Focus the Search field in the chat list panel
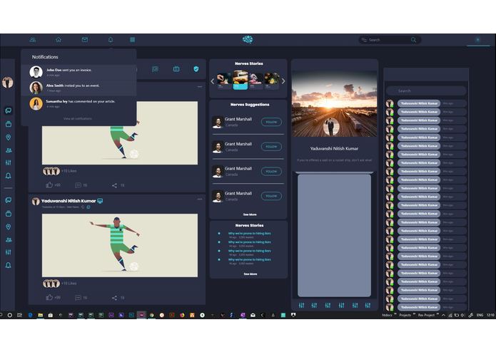 [426, 91]
